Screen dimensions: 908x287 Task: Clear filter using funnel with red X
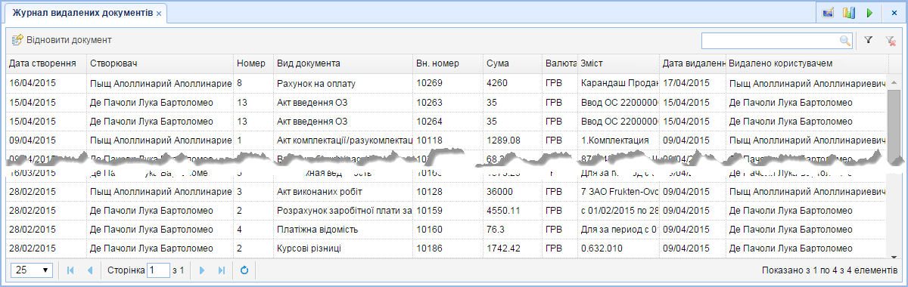tap(891, 40)
